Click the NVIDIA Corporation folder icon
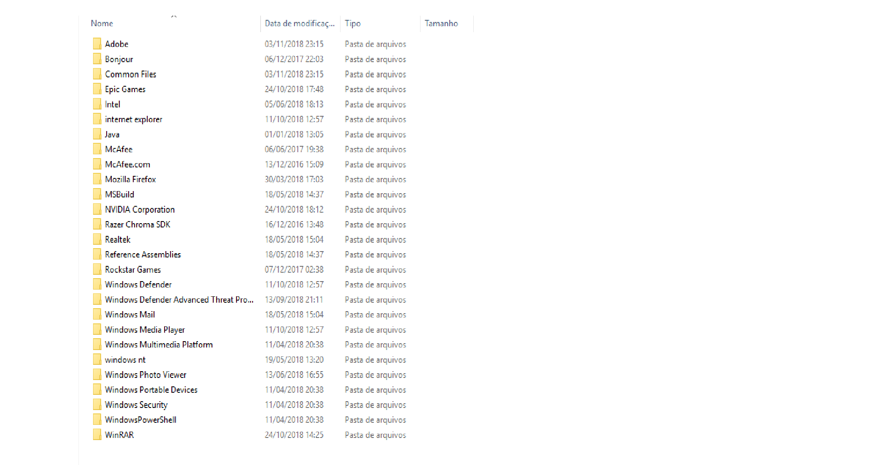Viewport: 890px width, 465px height. pos(97,209)
